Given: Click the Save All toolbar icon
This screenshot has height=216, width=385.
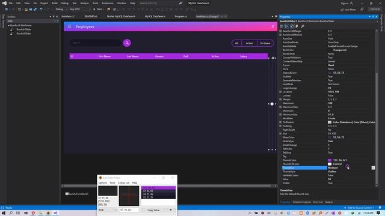Looking at the screenshot, I should point(35,10).
